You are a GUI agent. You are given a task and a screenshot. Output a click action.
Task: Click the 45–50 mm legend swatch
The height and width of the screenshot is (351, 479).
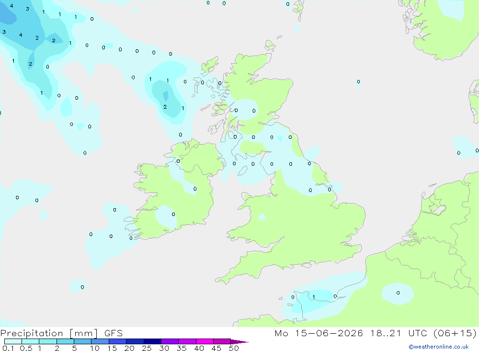tap(222, 341)
